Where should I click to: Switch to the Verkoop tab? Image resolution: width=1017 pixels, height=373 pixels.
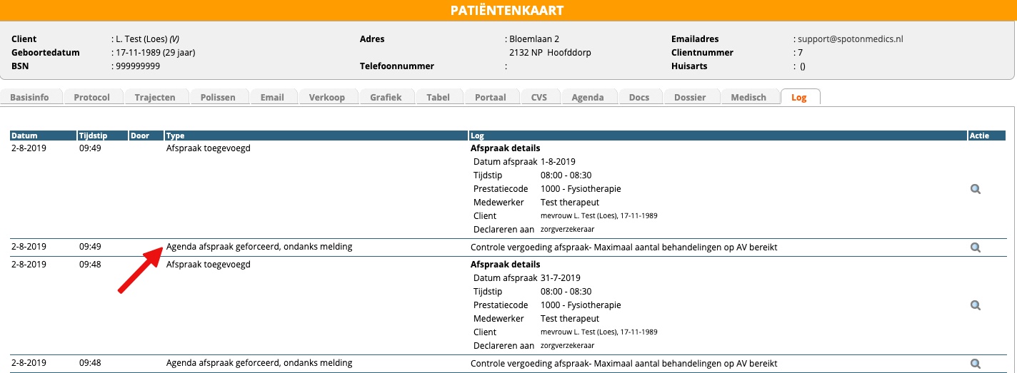(x=326, y=98)
